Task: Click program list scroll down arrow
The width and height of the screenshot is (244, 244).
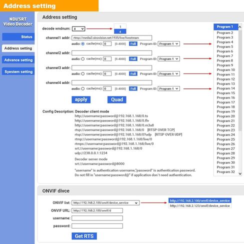Action: click(x=240, y=173)
